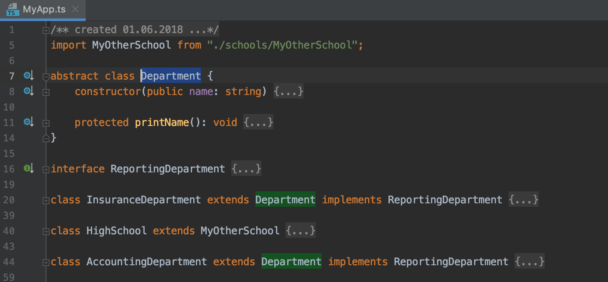
Task: Click the created 01.06.2018 comment text
Action: [x=135, y=30]
